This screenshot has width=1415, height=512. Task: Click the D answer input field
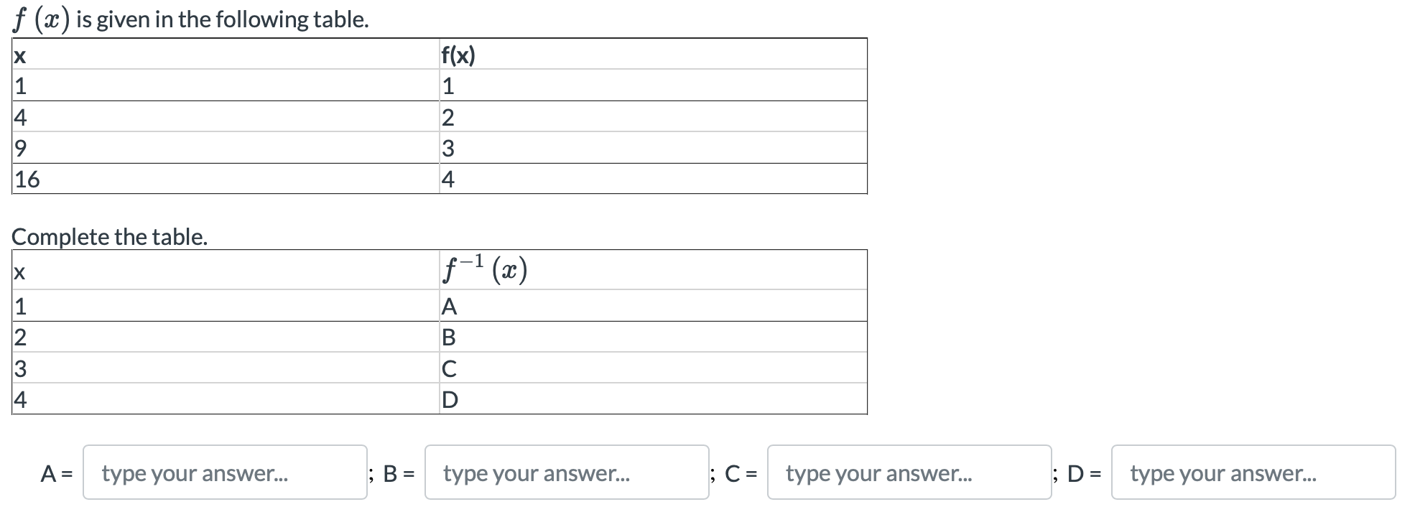coord(1252,473)
